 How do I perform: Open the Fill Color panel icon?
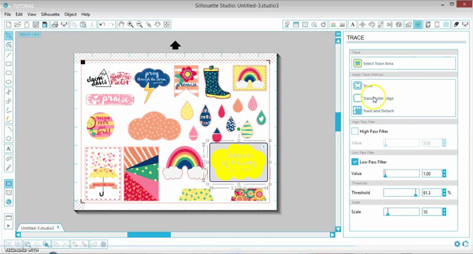tap(287, 24)
